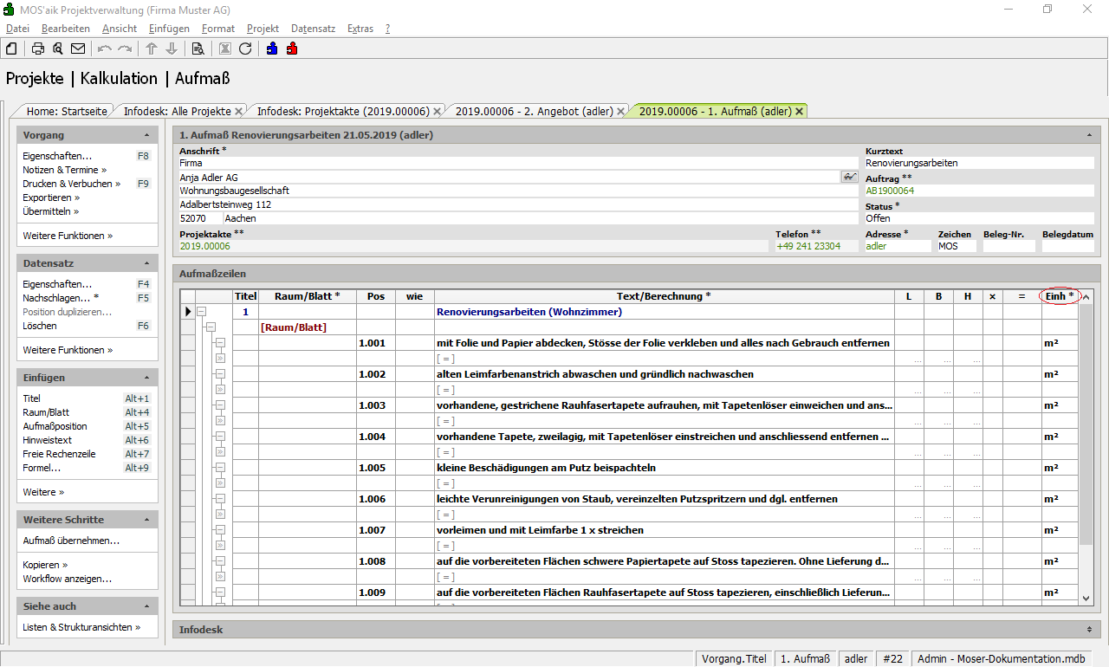
Task: Expand the Infodesk panel at bottom
Action: pos(1089,630)
